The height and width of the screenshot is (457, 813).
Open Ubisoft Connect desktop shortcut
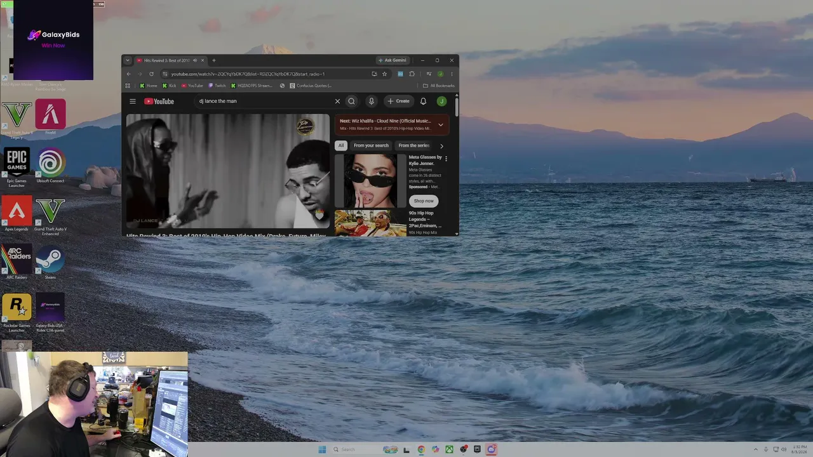point(50,166)
